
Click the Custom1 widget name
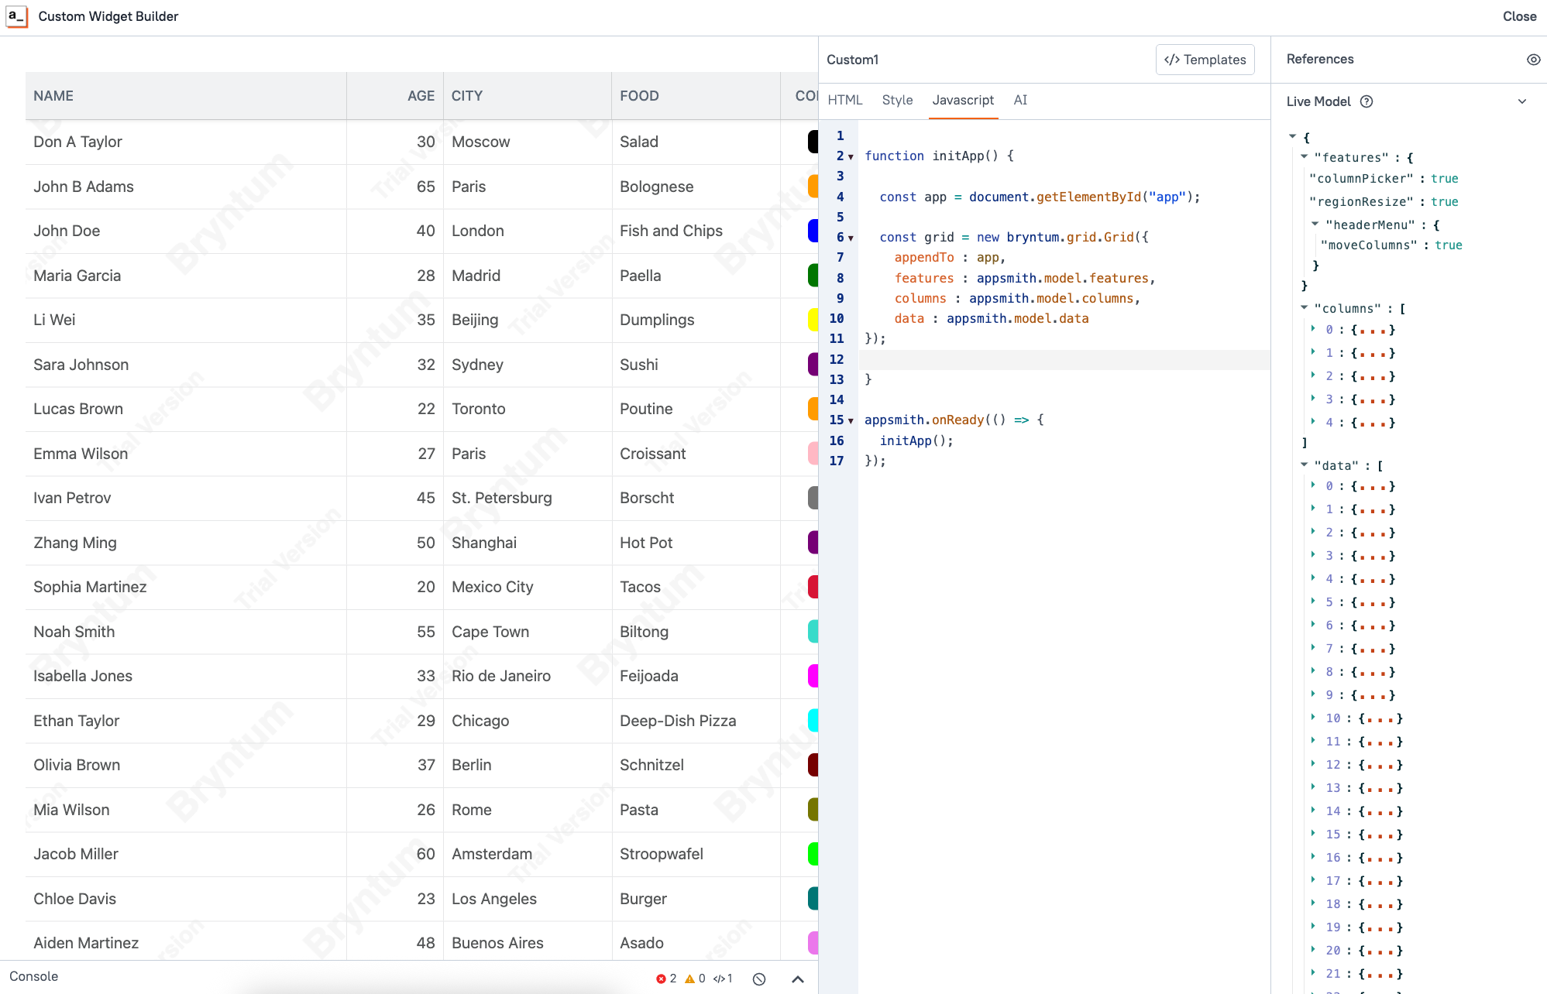click(852, 60)
